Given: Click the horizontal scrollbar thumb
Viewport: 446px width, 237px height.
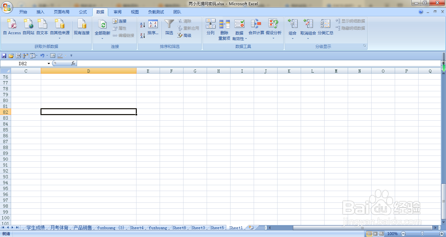Looking at the screenshot, I should tap(362, 228).
